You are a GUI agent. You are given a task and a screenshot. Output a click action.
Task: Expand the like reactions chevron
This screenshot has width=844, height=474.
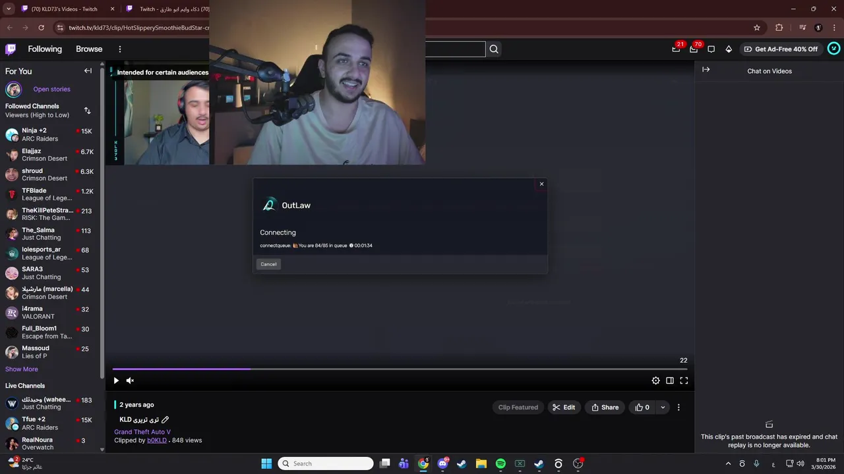click(x=663, y=408)
